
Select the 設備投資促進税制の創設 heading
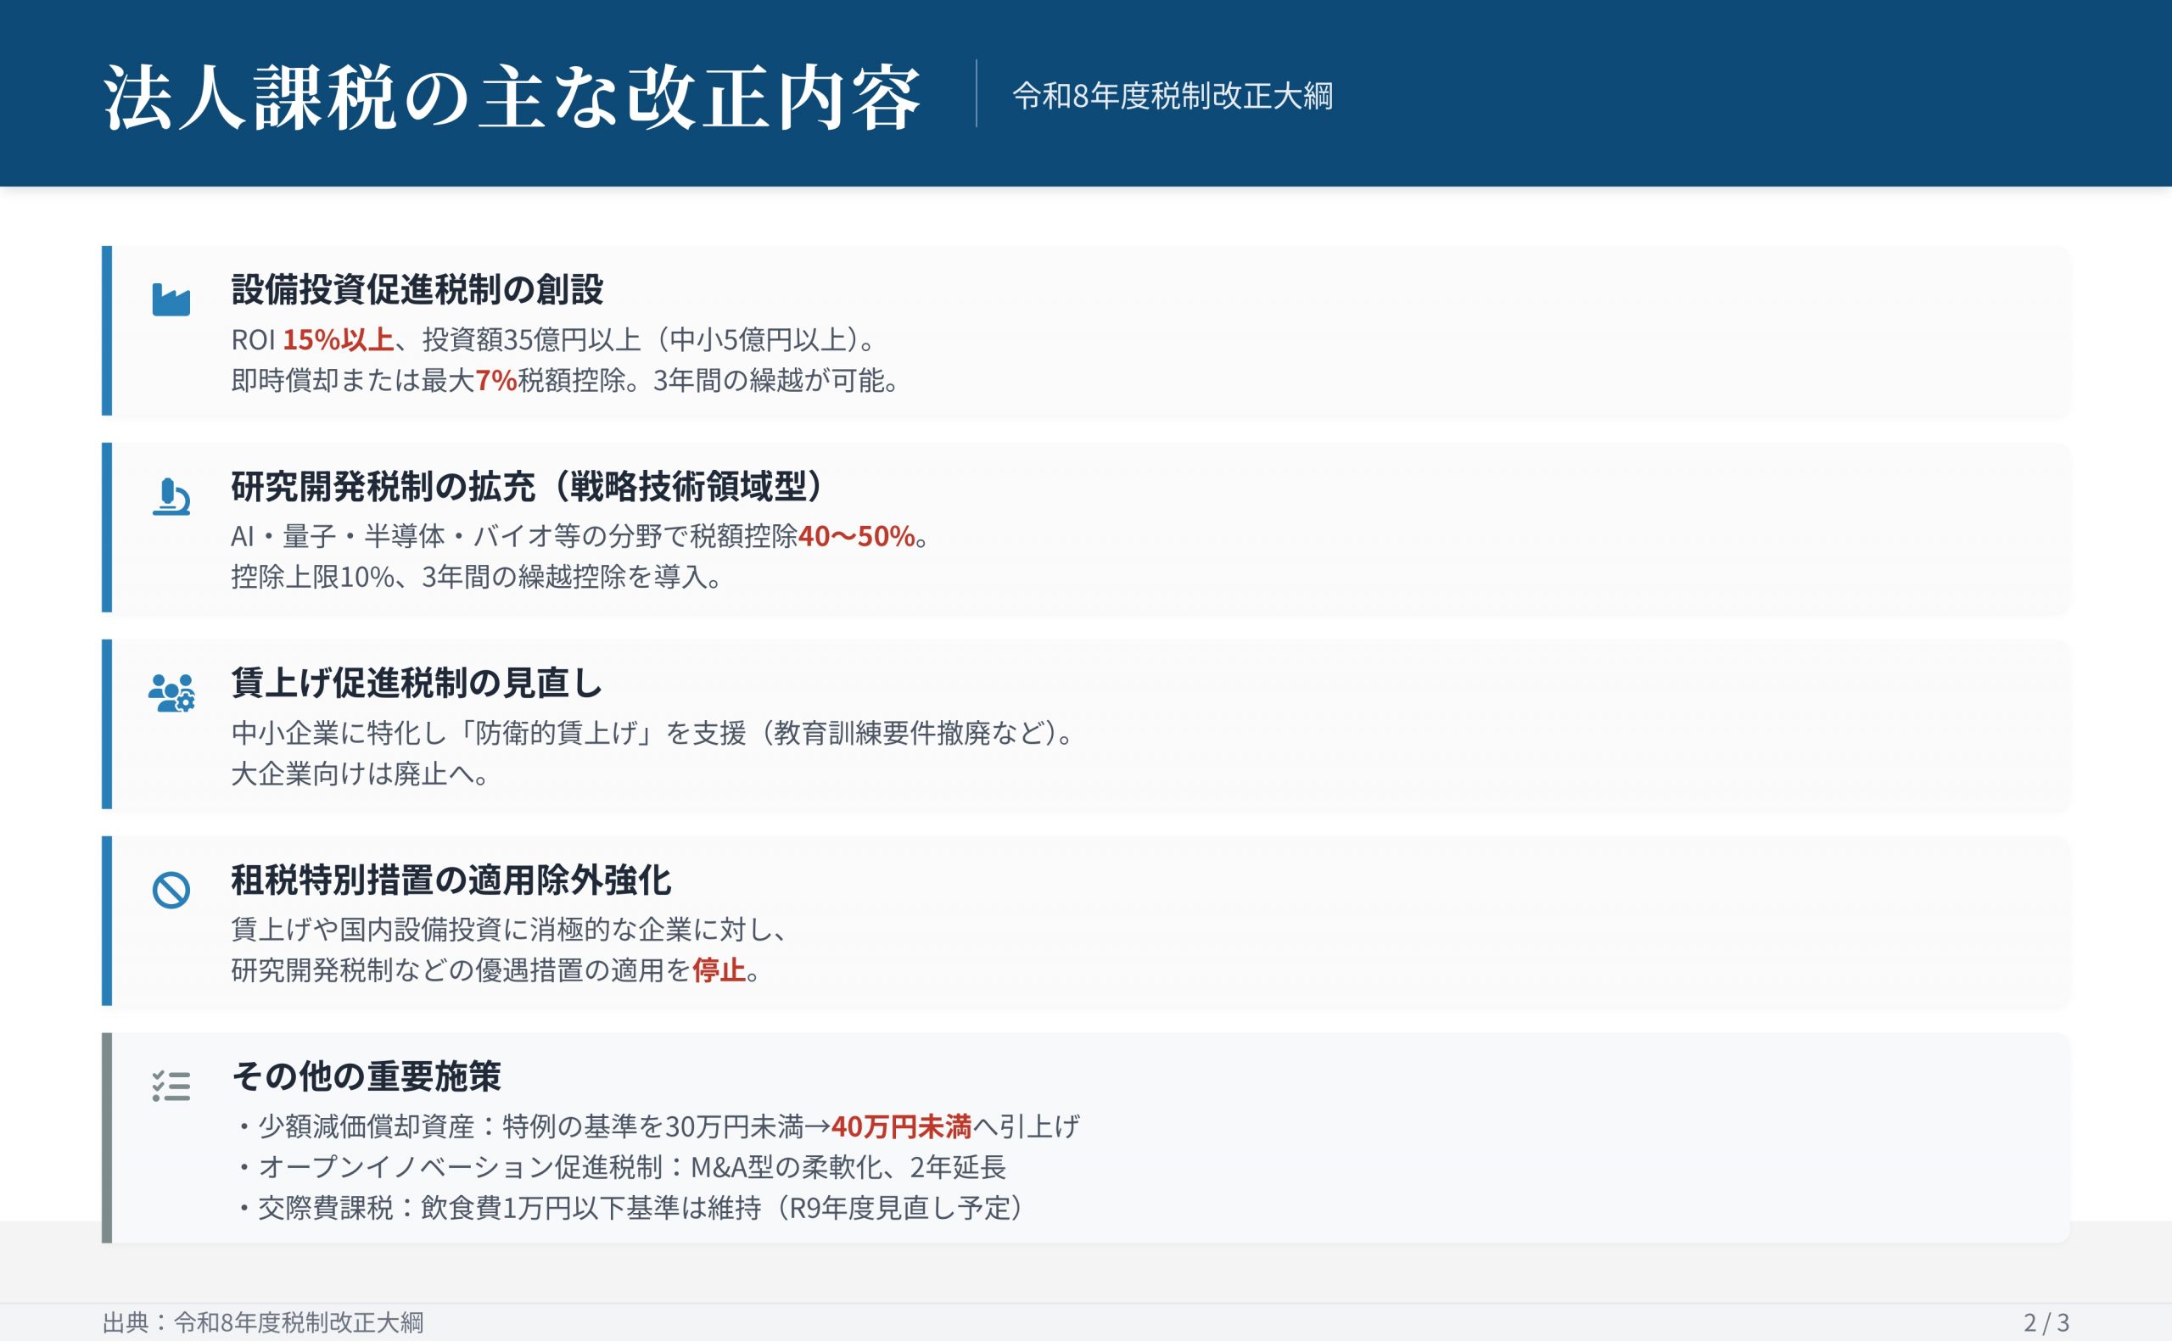click(x=417, y=289)
